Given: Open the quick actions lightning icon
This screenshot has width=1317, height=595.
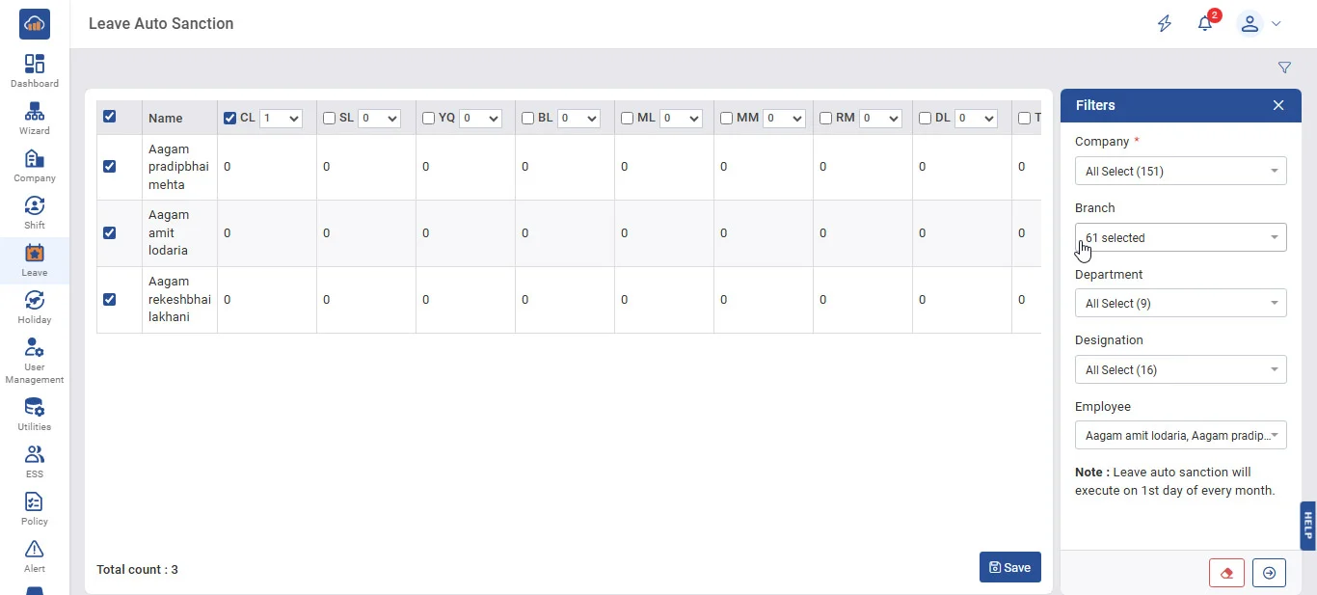Looking at the screenshot, I should (x=1165, y=24).
